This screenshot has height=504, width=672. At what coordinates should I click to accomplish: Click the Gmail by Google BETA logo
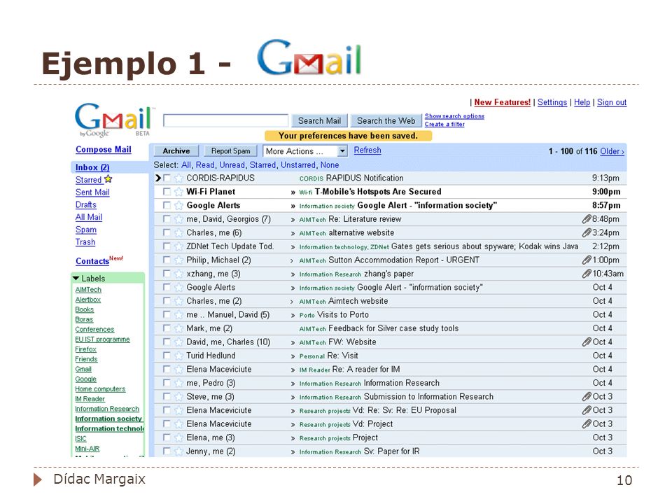[x=113, y=120]
